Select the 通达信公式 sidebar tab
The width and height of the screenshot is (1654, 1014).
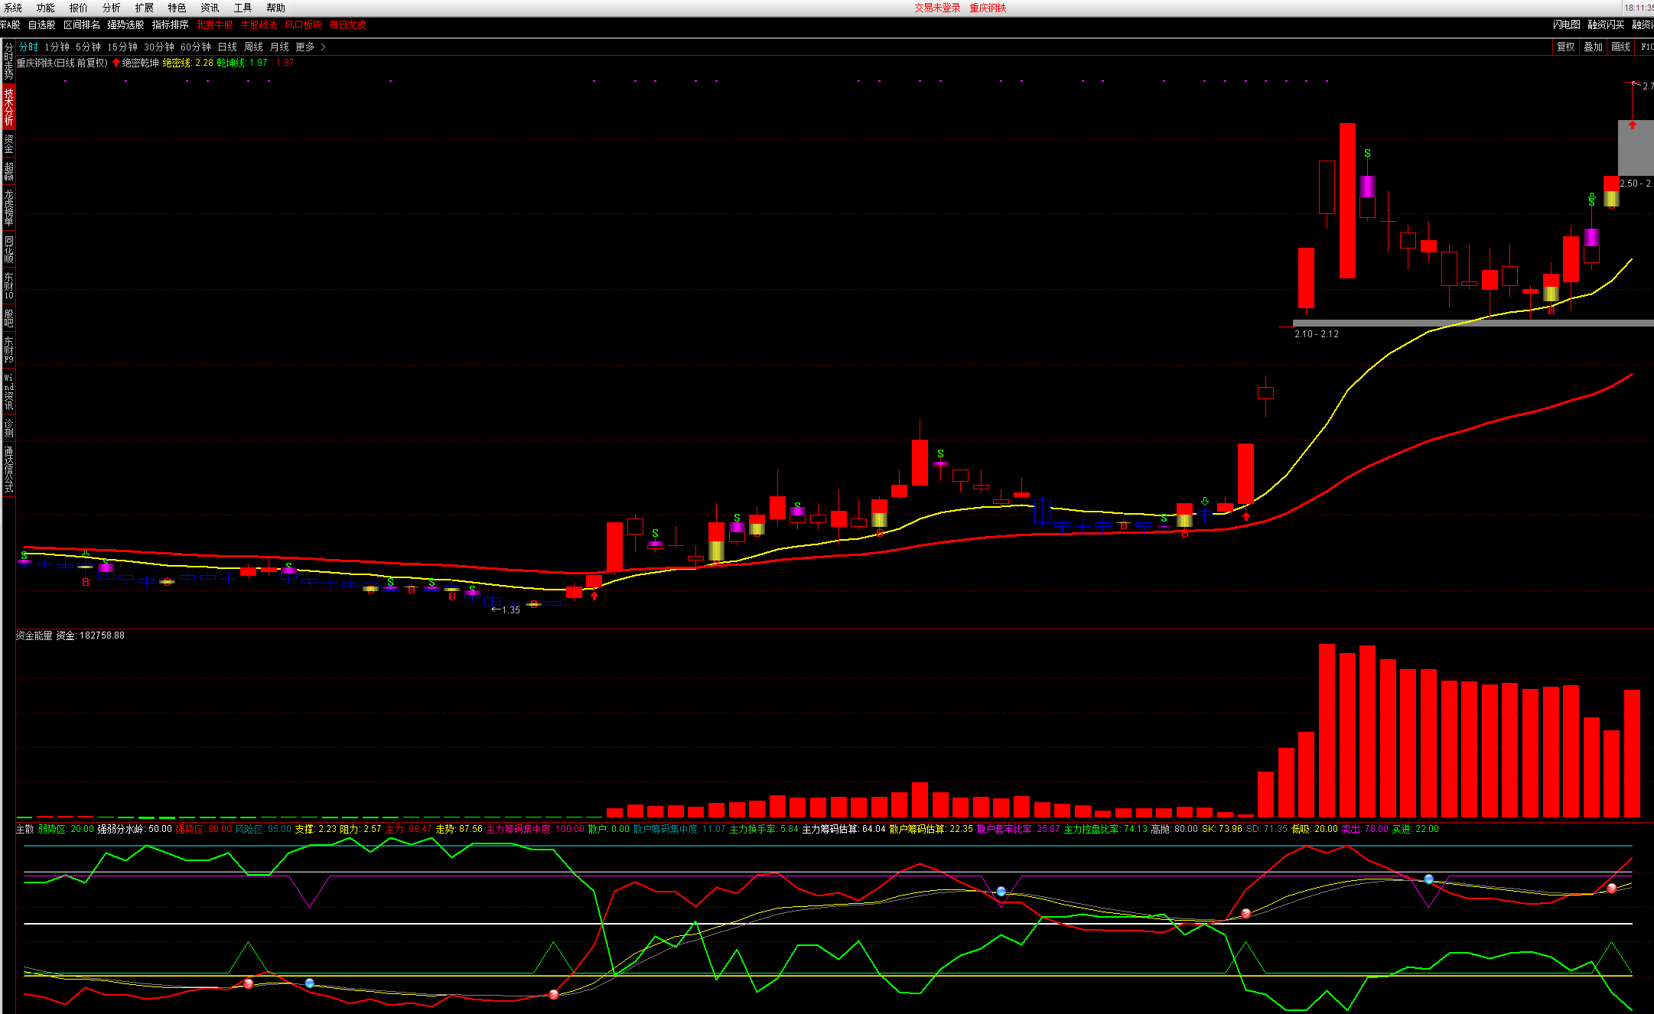[x=8, y=469]
